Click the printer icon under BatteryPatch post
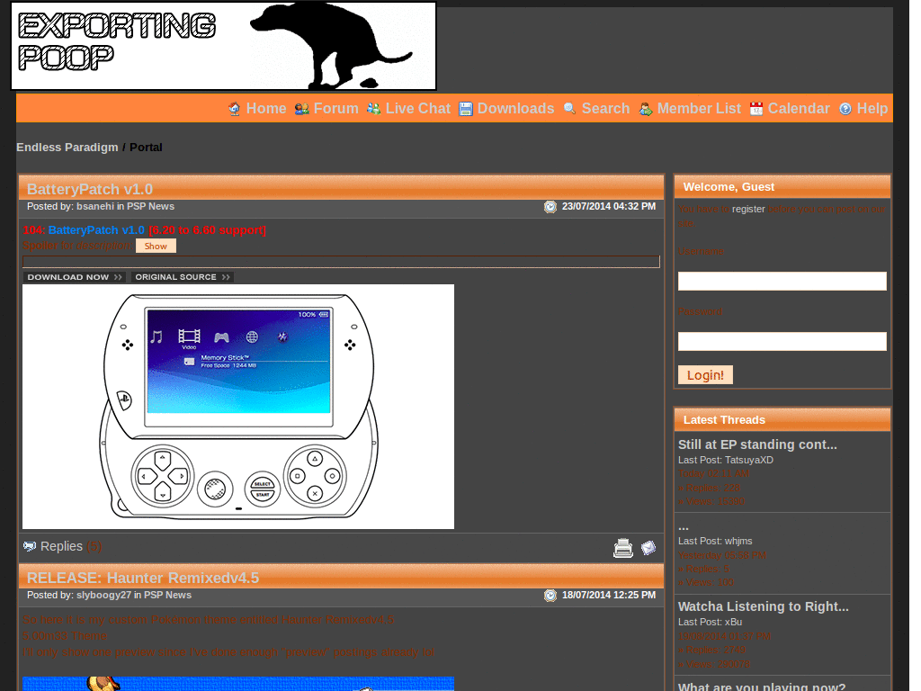This screenshot has height=691, width=921. tap(623, 548)
